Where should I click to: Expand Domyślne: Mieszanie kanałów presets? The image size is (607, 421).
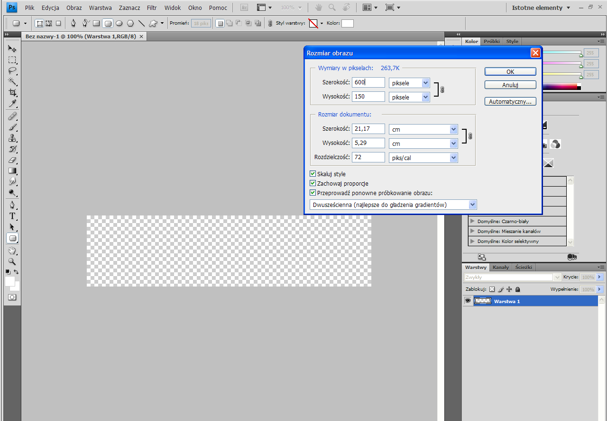pos(472,231)
